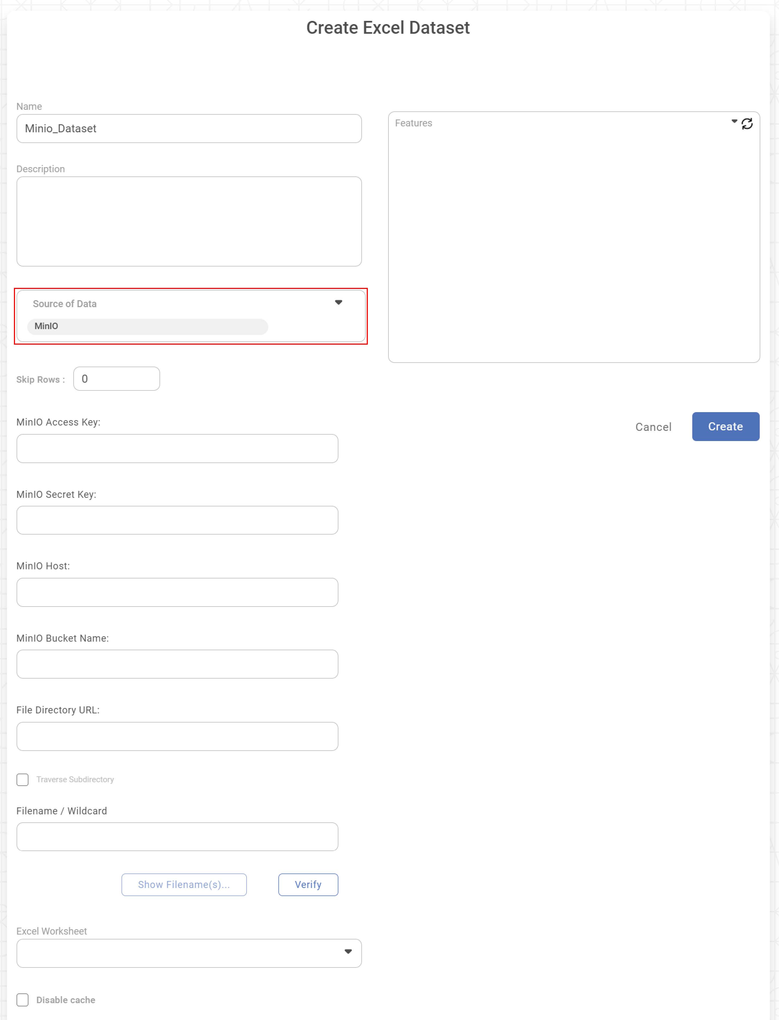Focus the MinIO Access Key field

click(x=177, y=449)
